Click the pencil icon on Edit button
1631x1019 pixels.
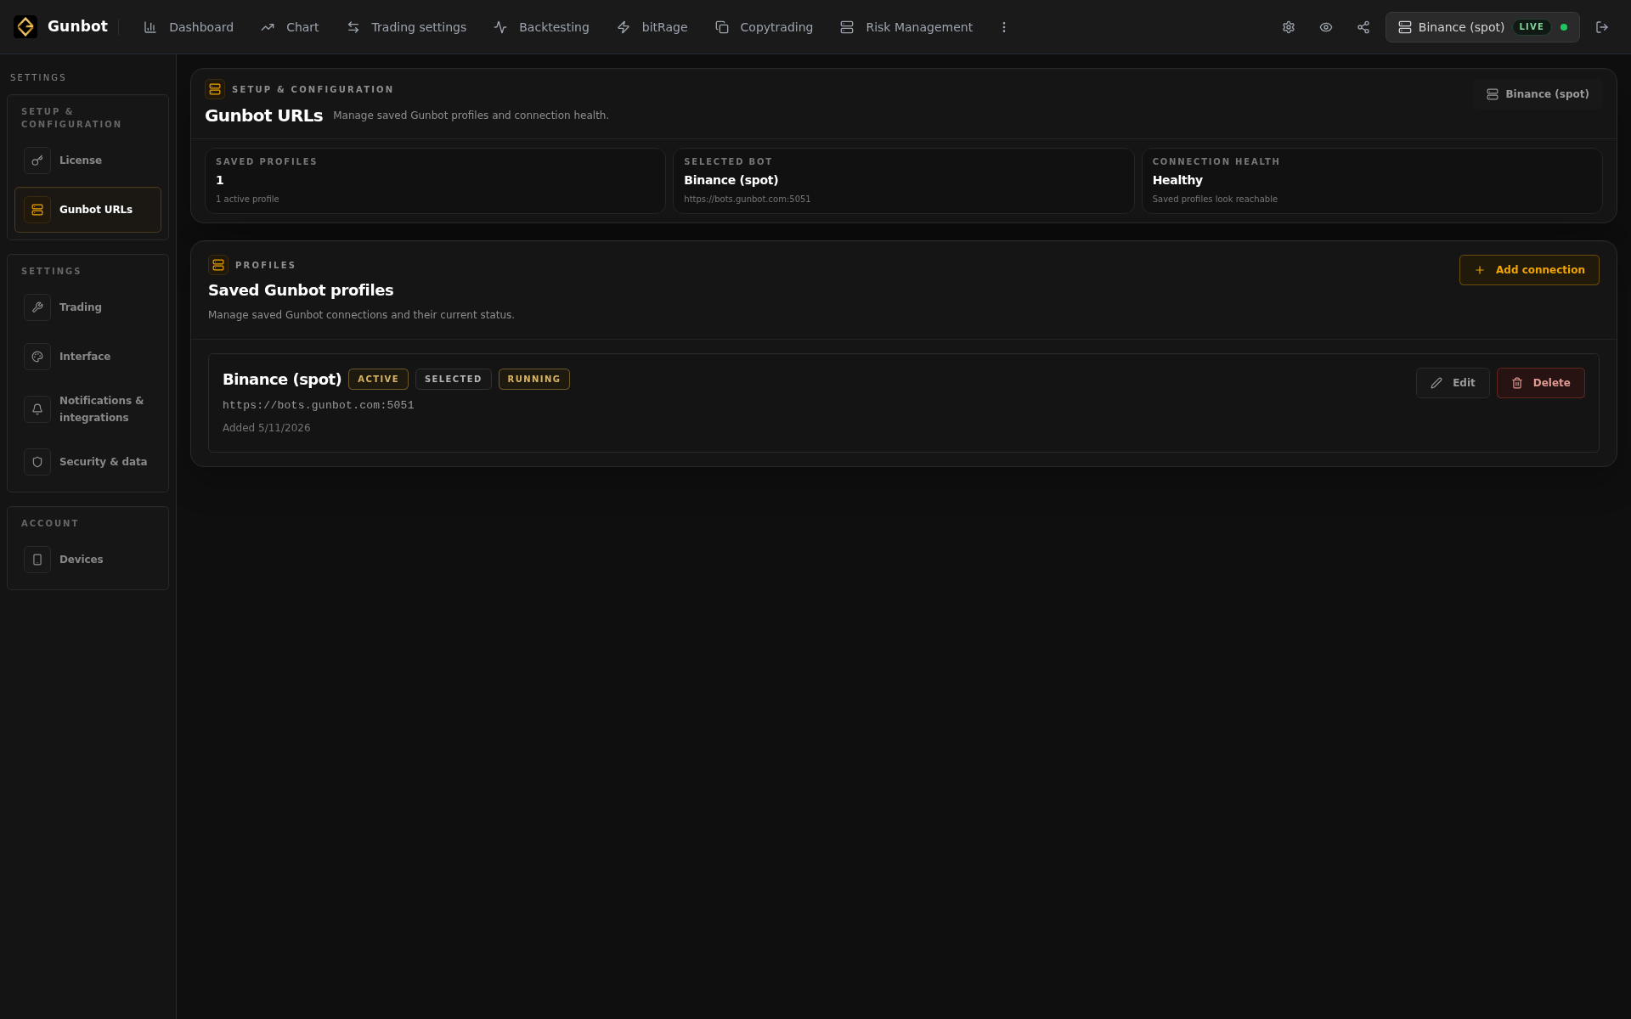pyautogui.click(x=1436, y=383)
